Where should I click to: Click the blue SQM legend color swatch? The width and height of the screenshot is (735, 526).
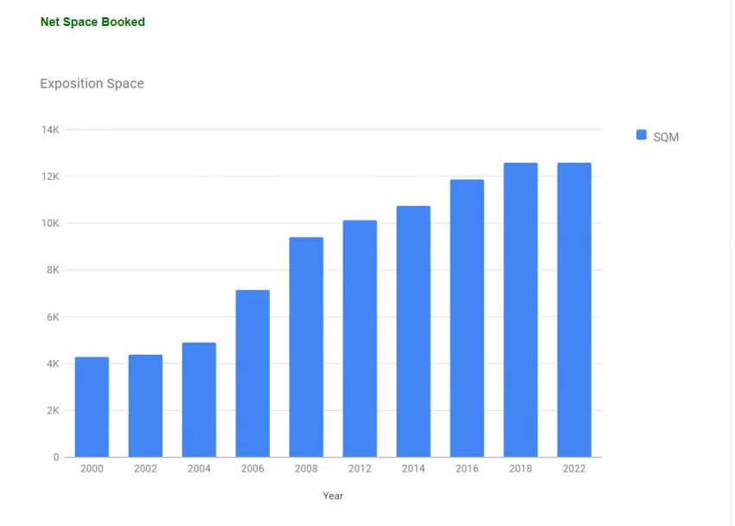[642, 135]
